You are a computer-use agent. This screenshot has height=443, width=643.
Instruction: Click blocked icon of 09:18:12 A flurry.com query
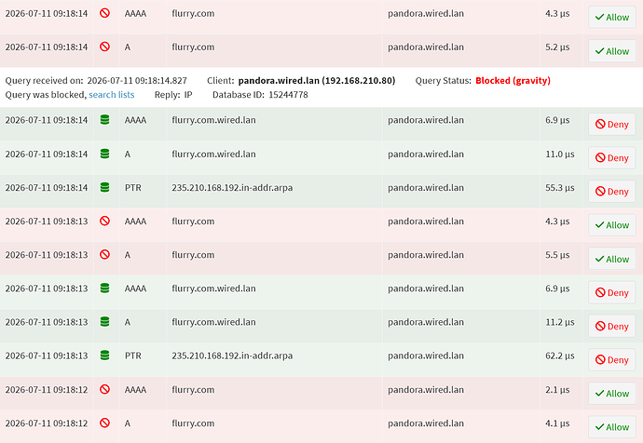[105, 423]
